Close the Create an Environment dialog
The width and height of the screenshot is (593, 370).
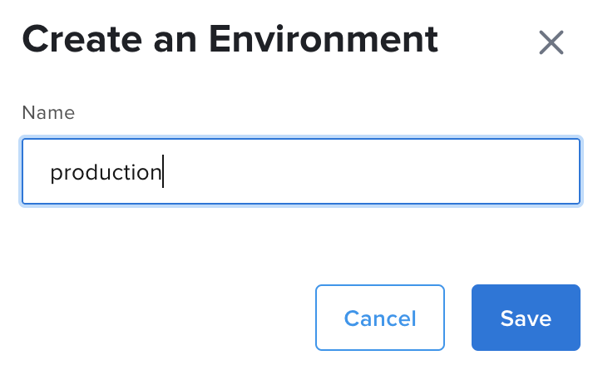551,42
